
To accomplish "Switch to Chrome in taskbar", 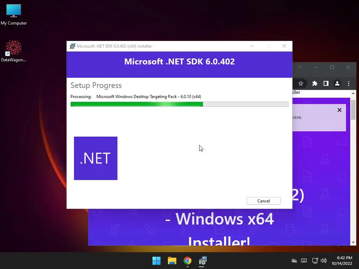I will pyautogui.click(x=187, y=261).
